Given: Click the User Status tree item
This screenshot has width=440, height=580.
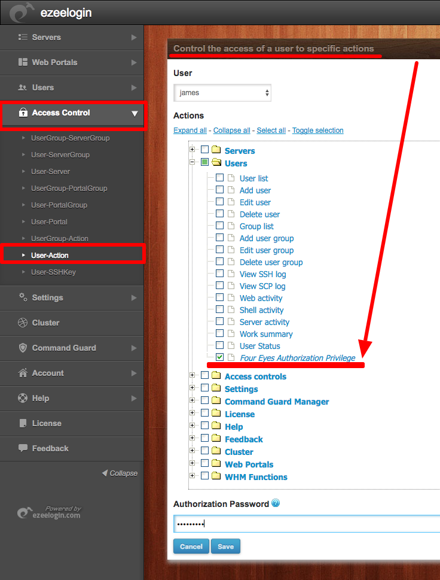Looking at the screenshot, I should point(259,346).
